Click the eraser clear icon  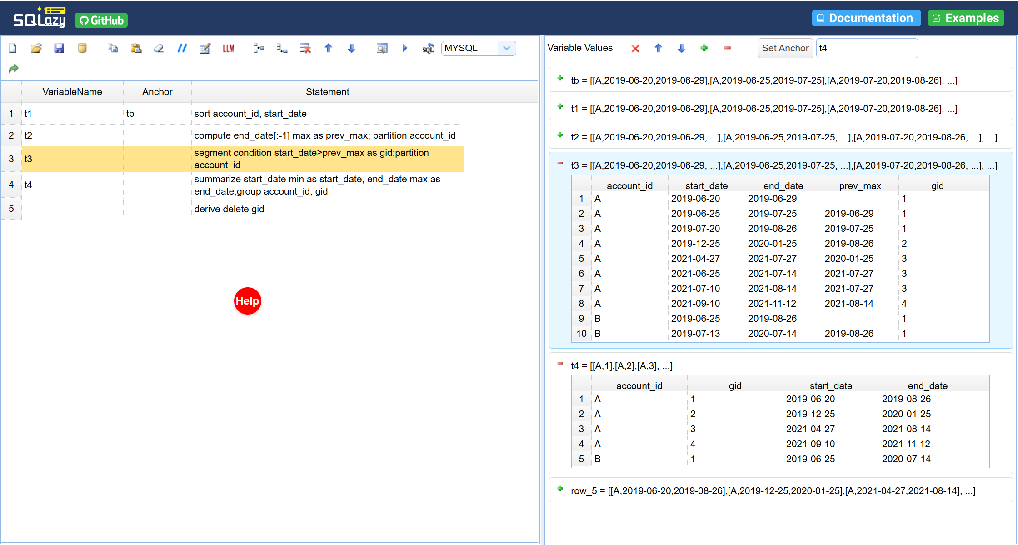pyautogui.click(x=159, y=48)
